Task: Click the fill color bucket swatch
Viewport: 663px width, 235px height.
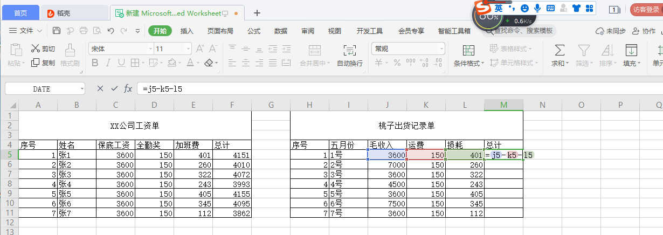Action: click(x=172, y=63)
